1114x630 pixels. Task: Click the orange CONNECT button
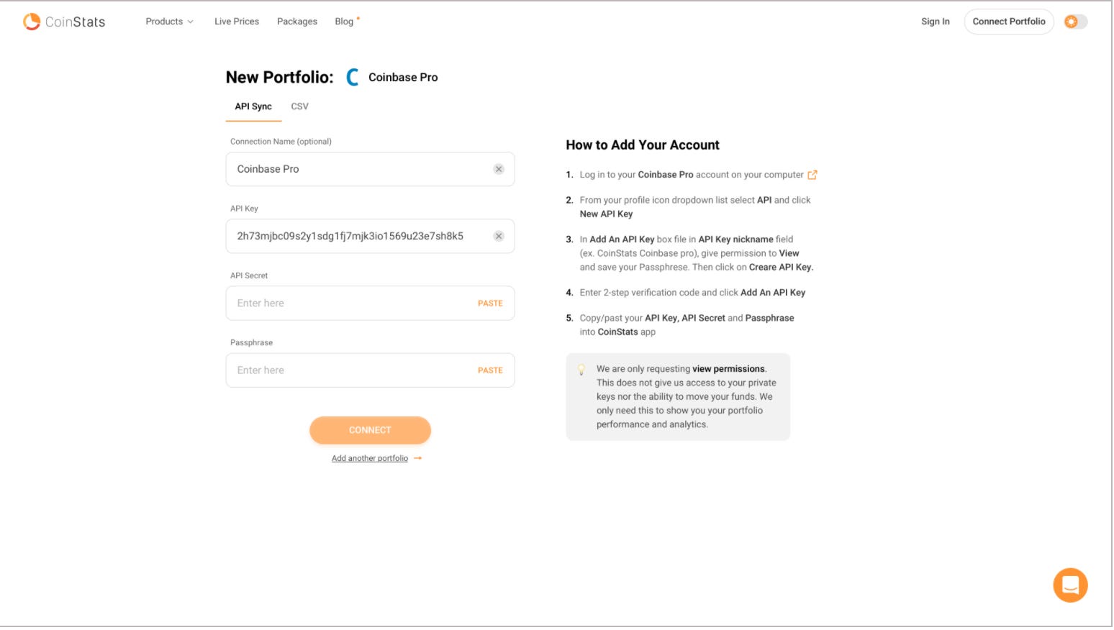(370, 430)
